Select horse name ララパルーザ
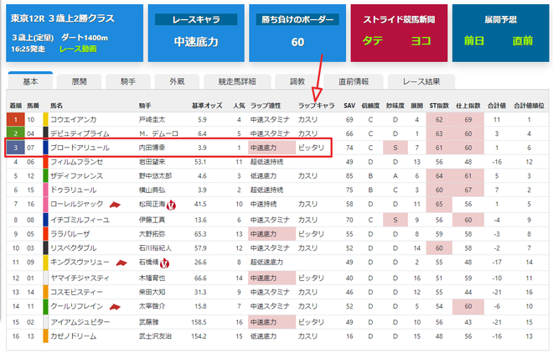 pos(70,234)
